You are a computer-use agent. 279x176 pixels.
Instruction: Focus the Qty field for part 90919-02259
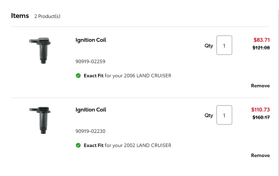(x=224, y=45)
